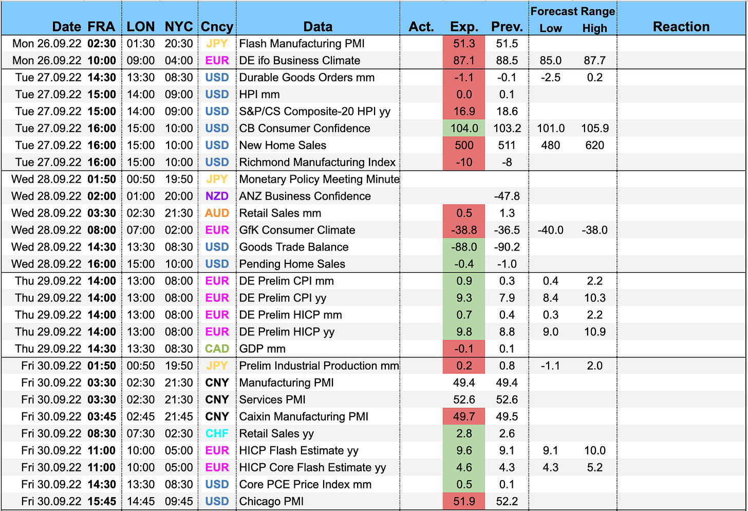Screen dimensions: 748x511
Task: Click the 18.6 previous value
Action: click(x=507, y=111)
